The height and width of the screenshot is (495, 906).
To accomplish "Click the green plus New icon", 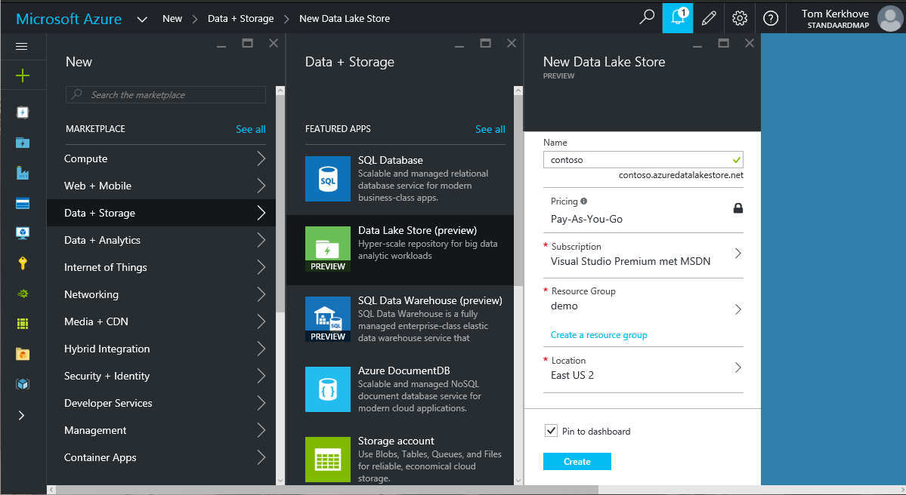I will (x=22, y=76).
